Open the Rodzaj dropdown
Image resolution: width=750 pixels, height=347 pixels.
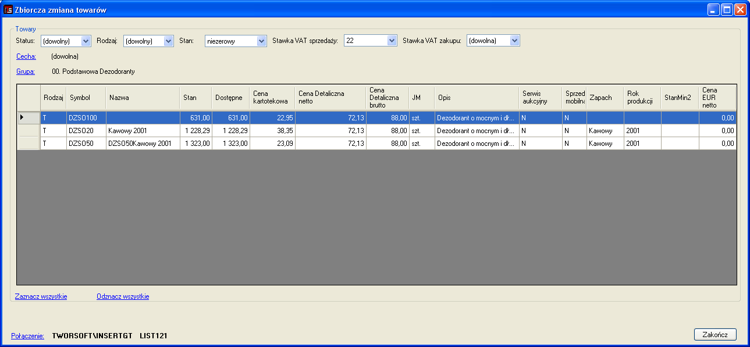(169, 41)
